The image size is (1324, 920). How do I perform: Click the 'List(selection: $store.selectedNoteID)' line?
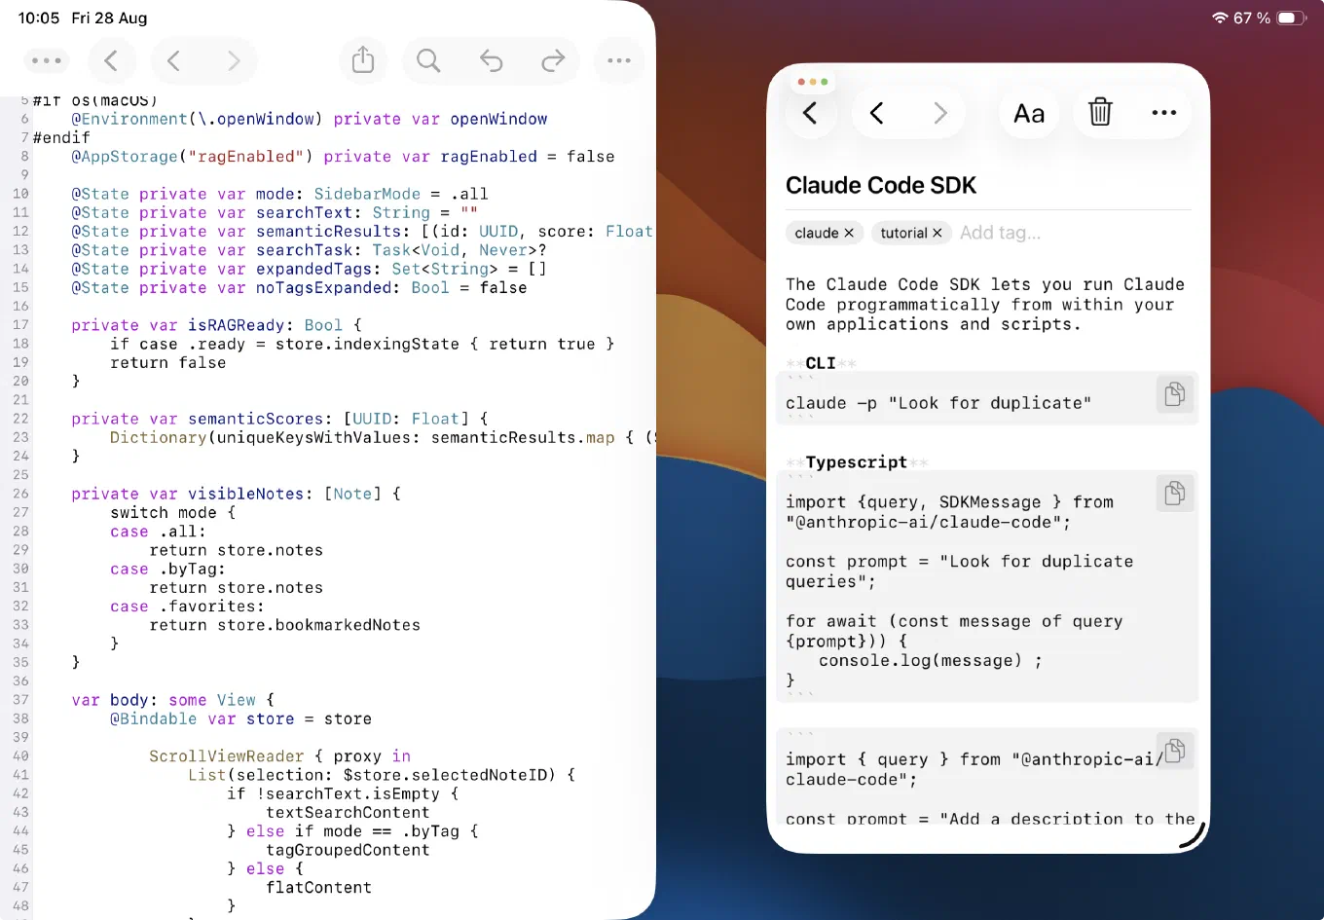(x=382, y=775)
